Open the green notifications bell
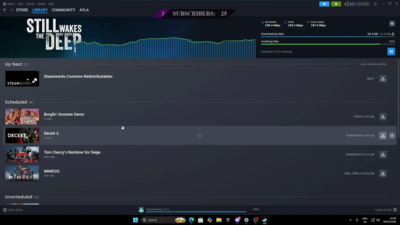 click(x=336, y=4)
